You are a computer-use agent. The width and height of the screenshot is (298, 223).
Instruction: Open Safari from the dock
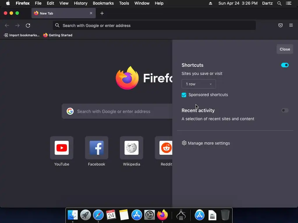point(98,215)
